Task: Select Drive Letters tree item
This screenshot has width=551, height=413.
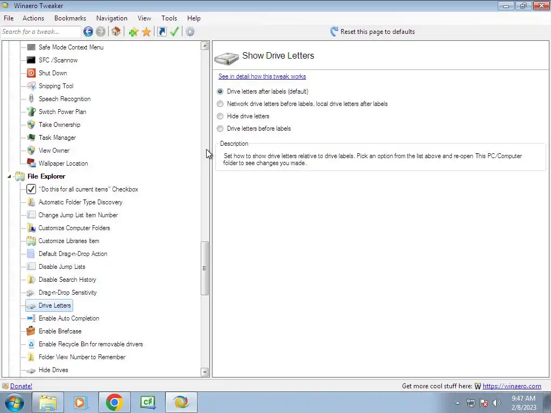Action: 49,305
